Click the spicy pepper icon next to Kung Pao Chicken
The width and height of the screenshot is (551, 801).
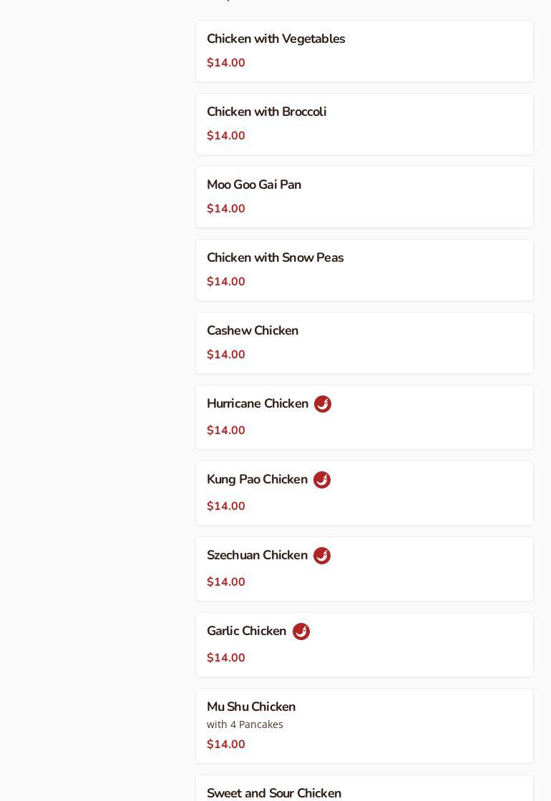[x=322, y=480]
